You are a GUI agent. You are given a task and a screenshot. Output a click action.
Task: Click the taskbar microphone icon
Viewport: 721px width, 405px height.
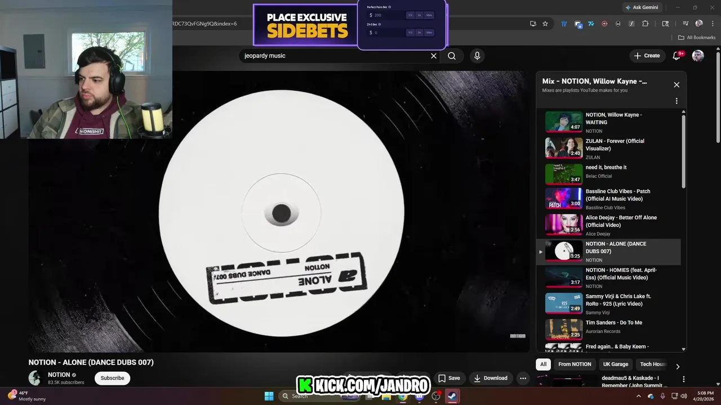[662, 396]
